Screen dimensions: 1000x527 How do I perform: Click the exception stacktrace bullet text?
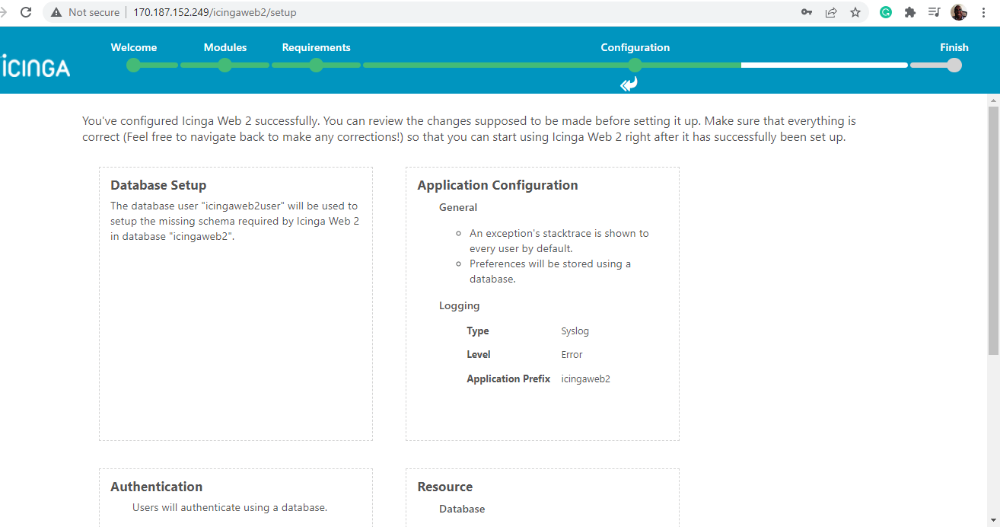(559, 241)
